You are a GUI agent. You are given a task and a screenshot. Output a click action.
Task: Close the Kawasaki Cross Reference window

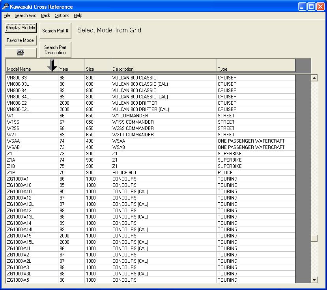[x=320, y=7]
